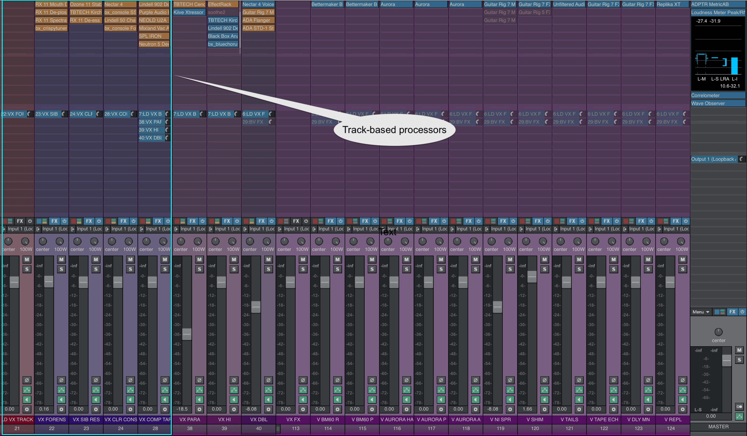Solo the V AURORA P track
This screenshot has width=747, height=436.
441,269
